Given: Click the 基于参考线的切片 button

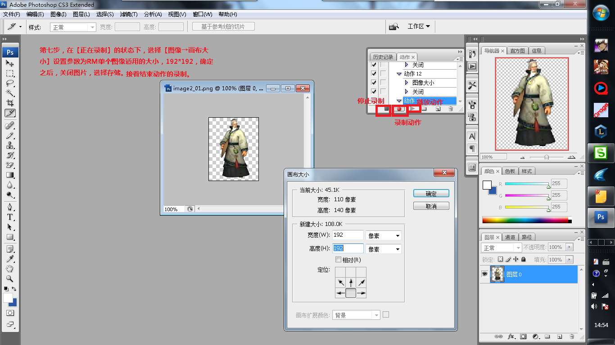Looking at the screenshot, I should 223,27.
